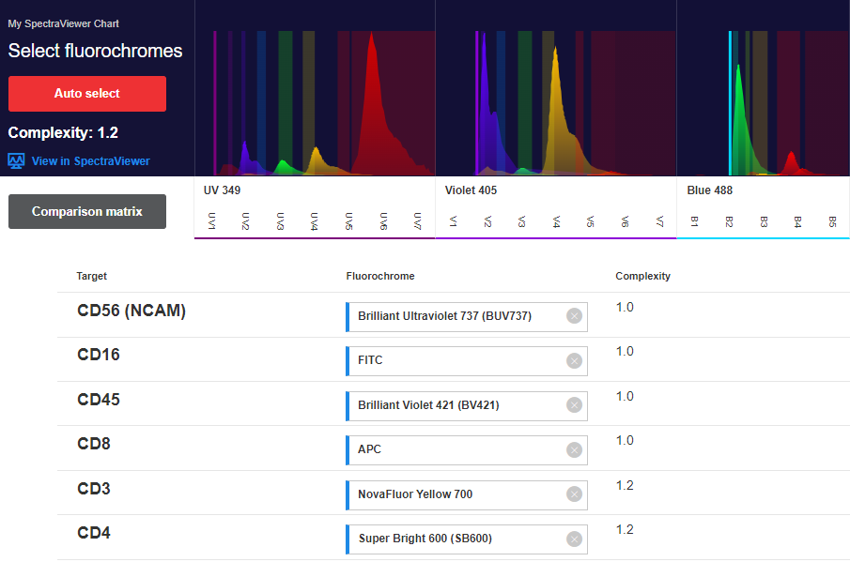Click the SpectraViewer chart icon
The height and width of the screenshot is (577, 850).
tap(16, 161)
